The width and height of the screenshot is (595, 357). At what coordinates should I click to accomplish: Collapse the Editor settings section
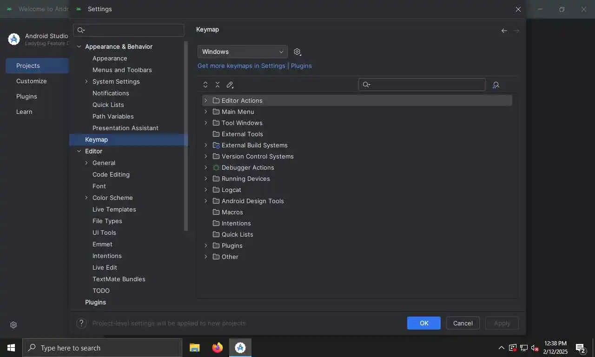79,151
